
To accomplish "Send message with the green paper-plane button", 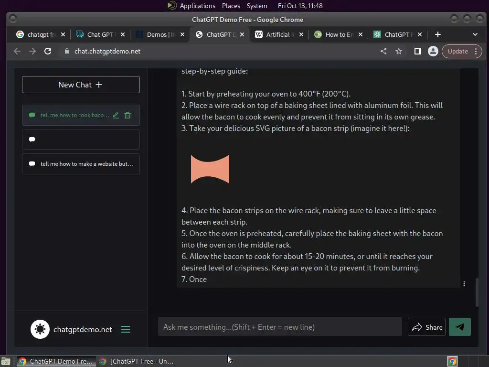I will (460, 327).
